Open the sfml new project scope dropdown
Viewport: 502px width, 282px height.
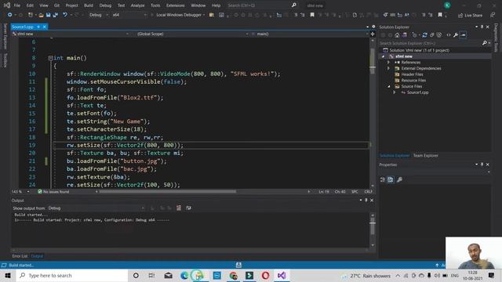pyautogui.click(x=71, y=34)
